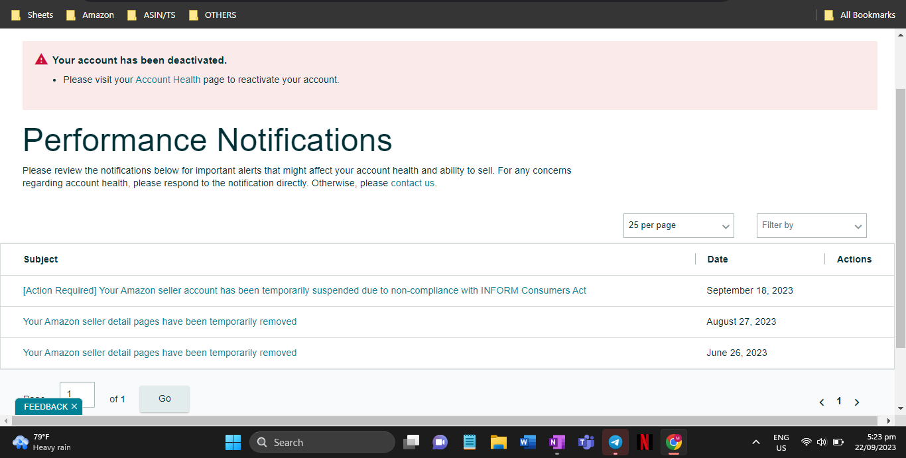Open the clock showing 5:23 pm
This screenshot has height=458, width=906.
click(876, 442)
